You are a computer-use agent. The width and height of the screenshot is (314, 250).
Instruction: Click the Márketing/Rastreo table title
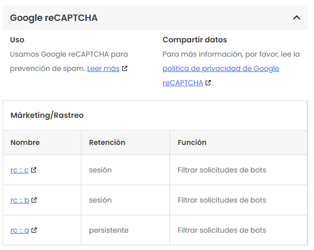coord(47,115)
